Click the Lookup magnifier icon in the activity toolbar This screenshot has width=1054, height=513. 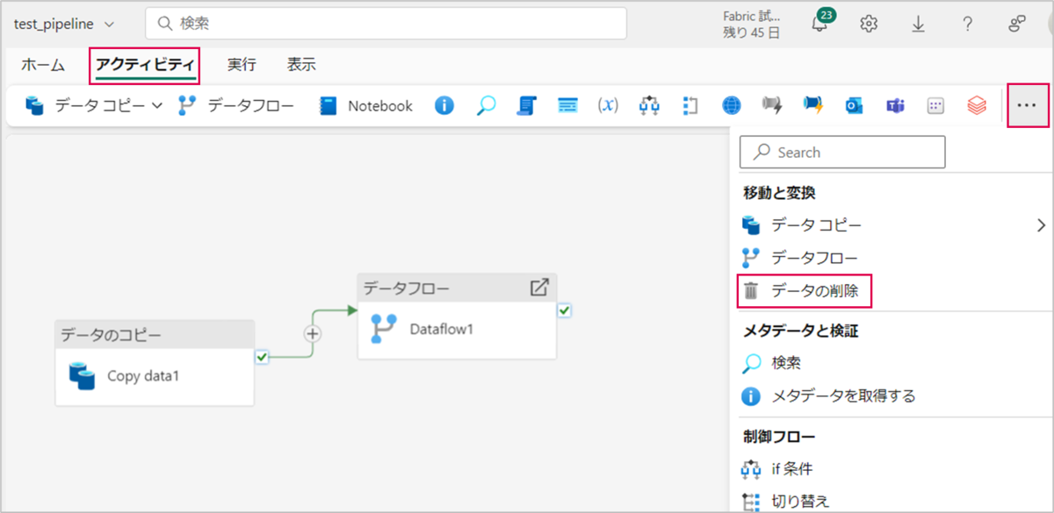pyautogui.click(x=486, y=106)
